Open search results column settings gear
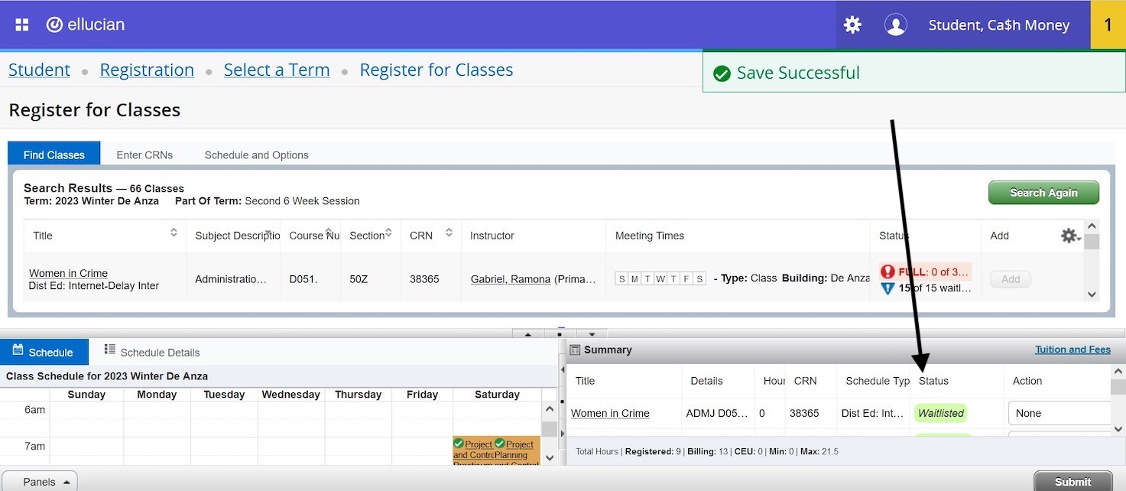Screen dimensions: 1126x491 [x=1069, y=236]
